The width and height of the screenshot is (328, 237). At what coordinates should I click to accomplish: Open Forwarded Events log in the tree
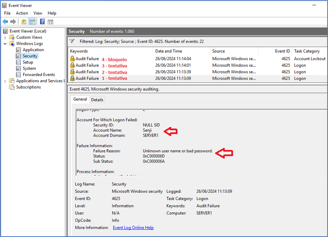point(38,75)
